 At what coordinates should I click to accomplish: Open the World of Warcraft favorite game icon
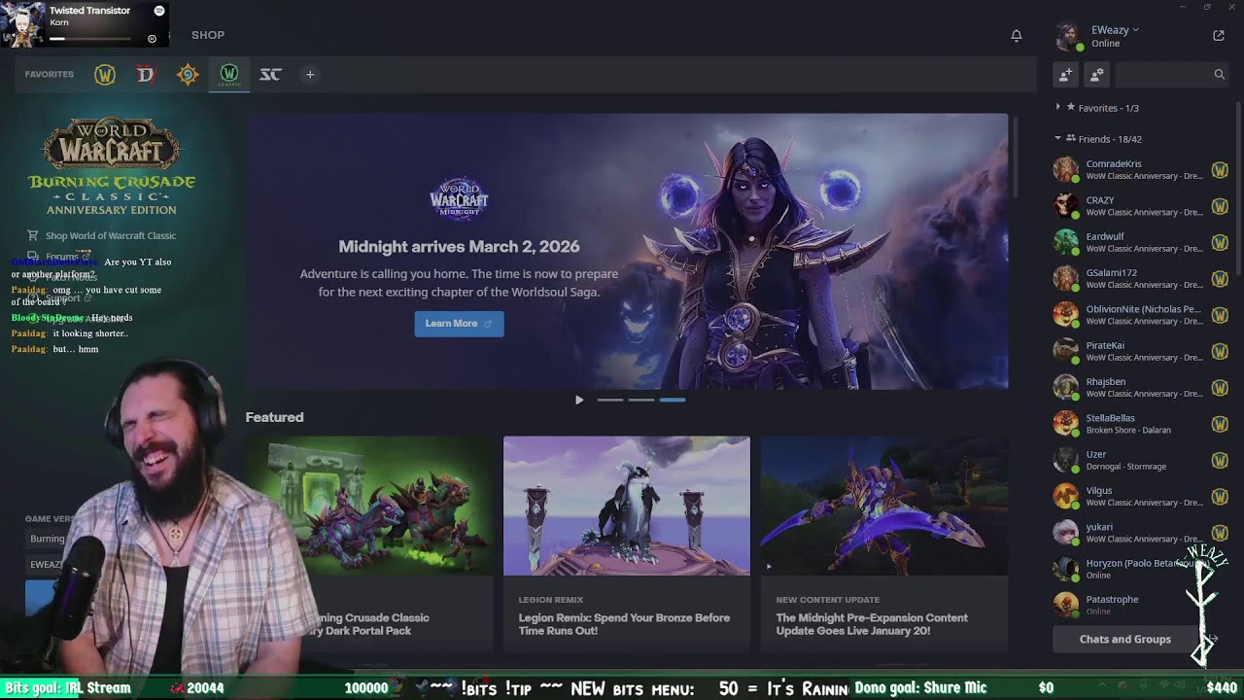105,75
